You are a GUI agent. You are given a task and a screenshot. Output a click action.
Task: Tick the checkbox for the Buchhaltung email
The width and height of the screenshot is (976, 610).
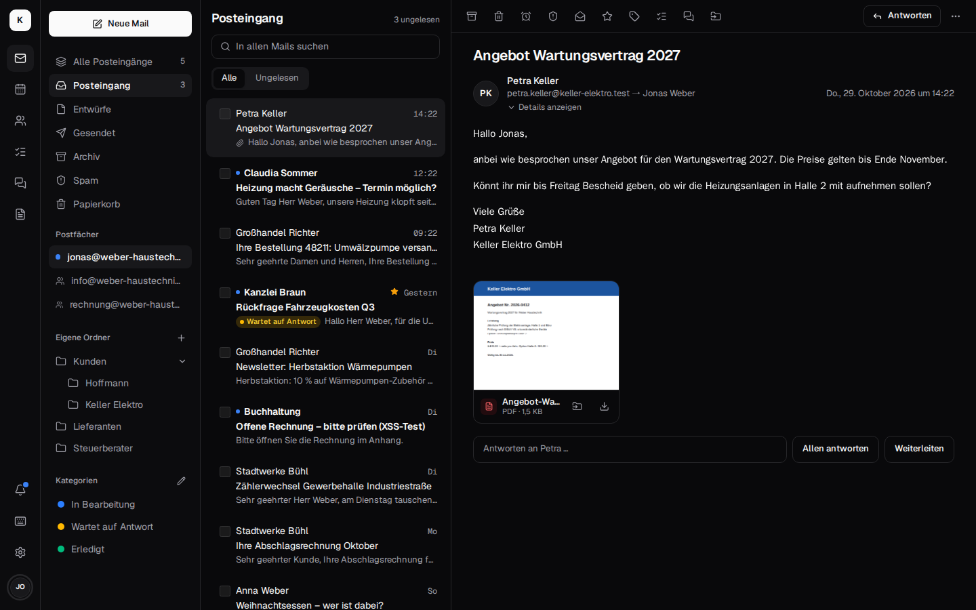click(225, 412)
